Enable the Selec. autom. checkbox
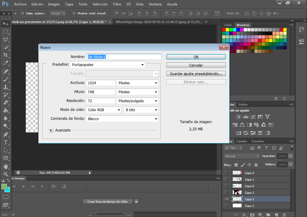Viewport: 307px width, 217px height. (22, 13)
